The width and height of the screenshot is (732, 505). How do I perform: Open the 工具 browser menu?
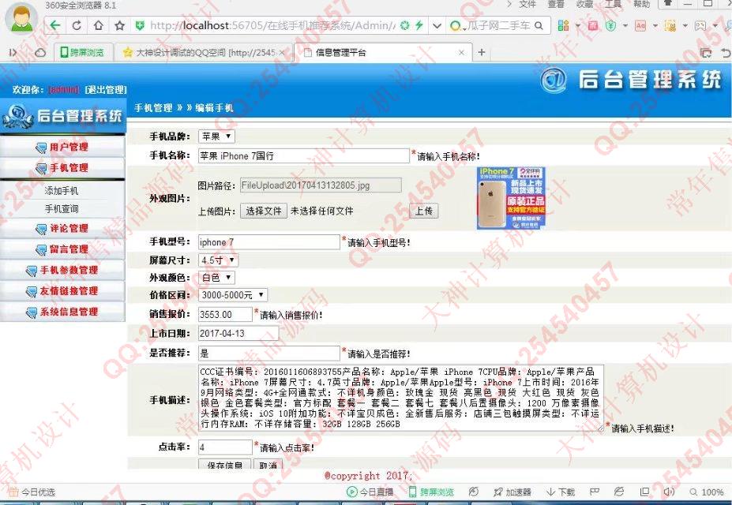tap(613, 4)
